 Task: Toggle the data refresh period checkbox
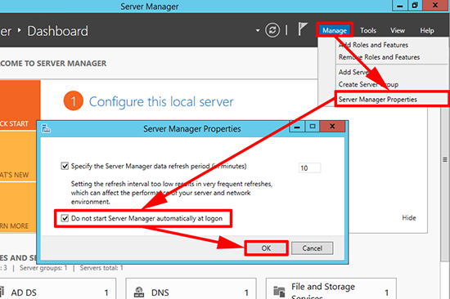pyautogui.click(x=65, y=166)
